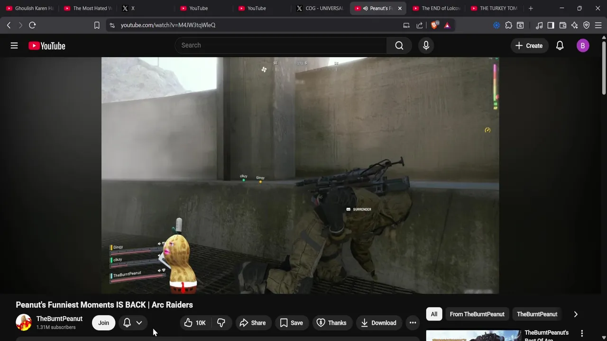Dislike the video

coord(221,323)
